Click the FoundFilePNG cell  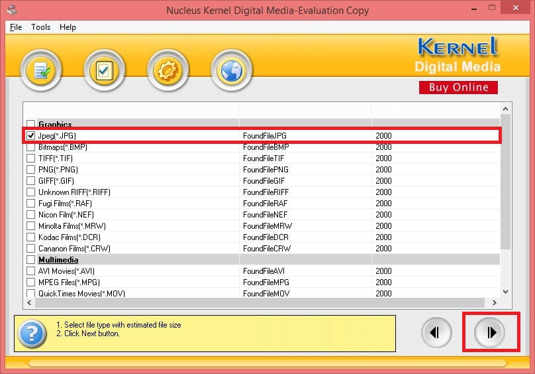click(x=266, y=170)
